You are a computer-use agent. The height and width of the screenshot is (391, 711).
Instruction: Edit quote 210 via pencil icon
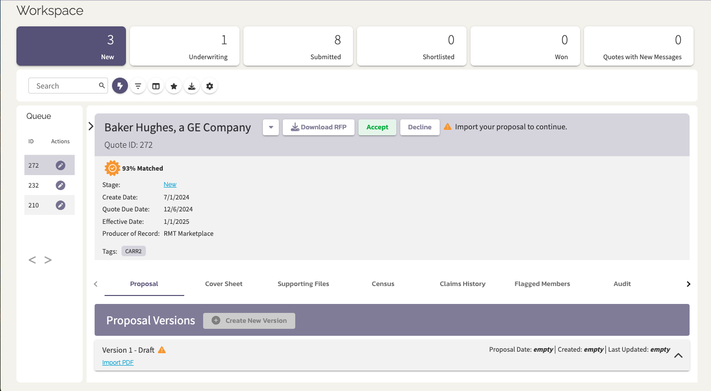tap(60, 205)
